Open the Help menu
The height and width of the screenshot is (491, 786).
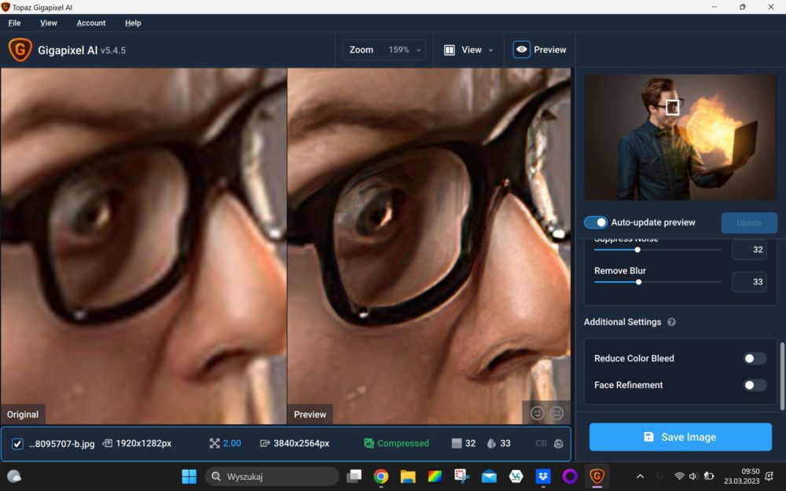(x=133, y=23)
